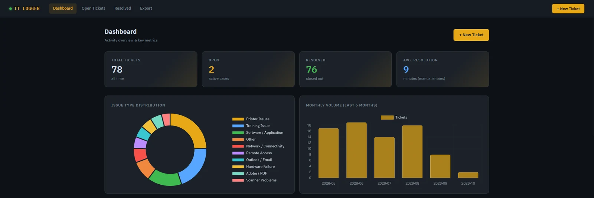The height and width of the screenshot is (198, 594).
Task: Toggle the Outlook / Email legend swatch
Action: pyautogui.click(x=238, y=160)
